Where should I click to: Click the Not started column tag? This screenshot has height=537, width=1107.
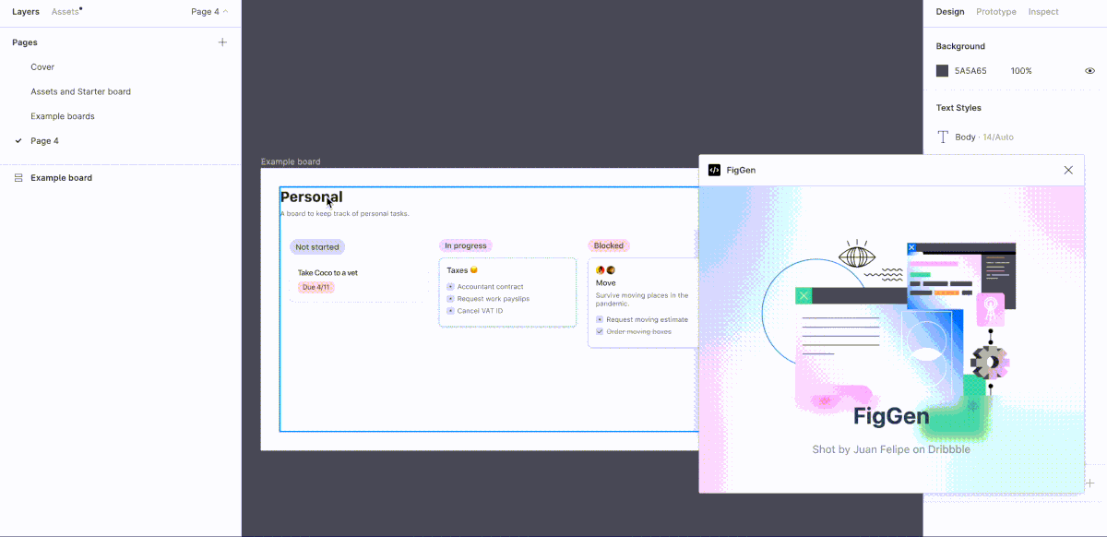coord(317,247)
